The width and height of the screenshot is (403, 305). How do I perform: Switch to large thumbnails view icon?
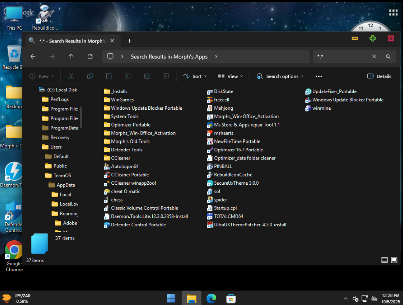[394, 260]
